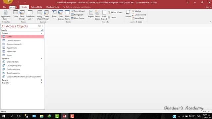
Task: Create mailing Labels
Action: [x=112, y=17]
